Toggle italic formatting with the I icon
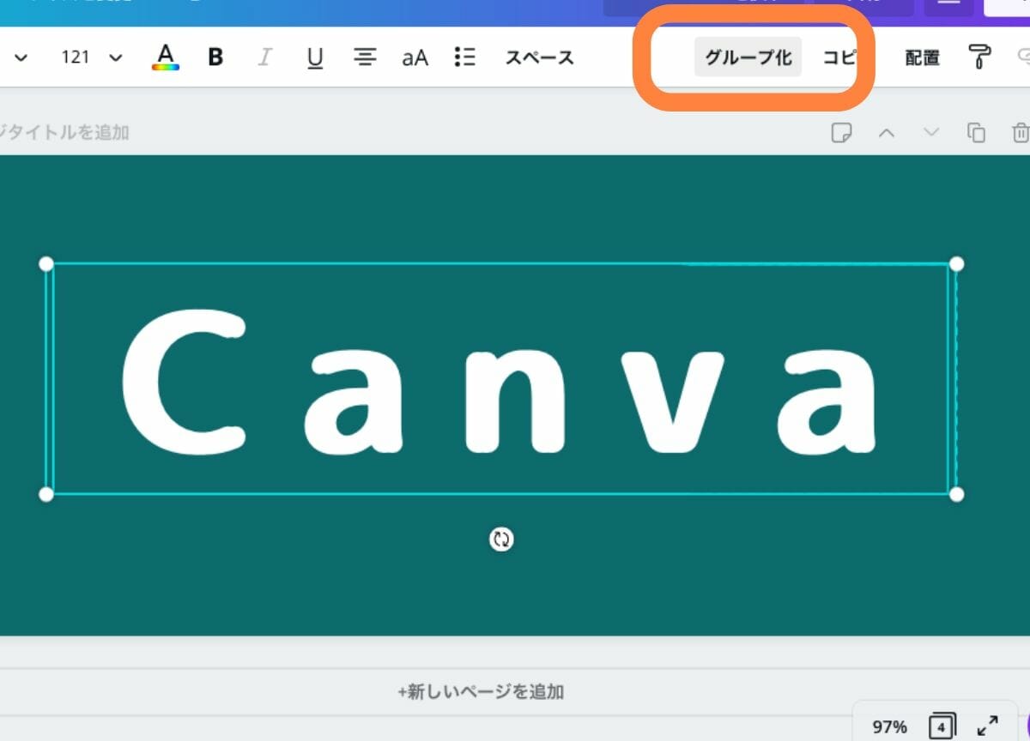 point(265,57)
